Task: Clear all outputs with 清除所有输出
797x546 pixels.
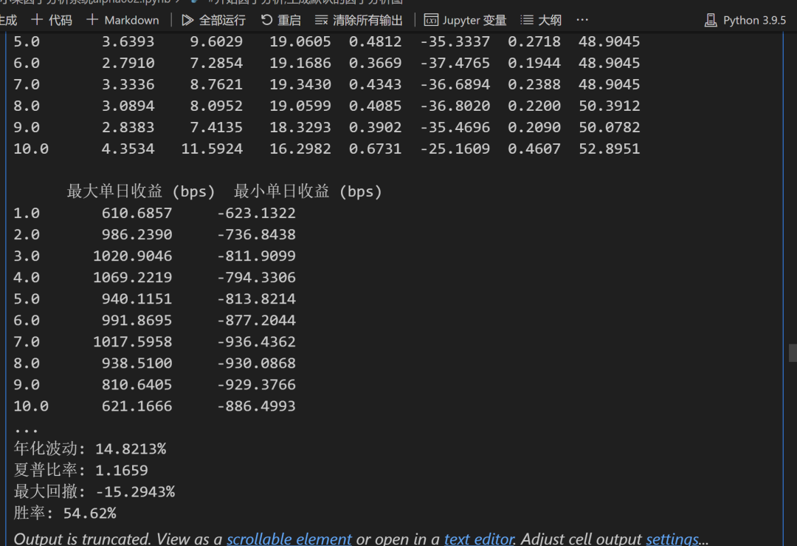Action: (359, 21)
